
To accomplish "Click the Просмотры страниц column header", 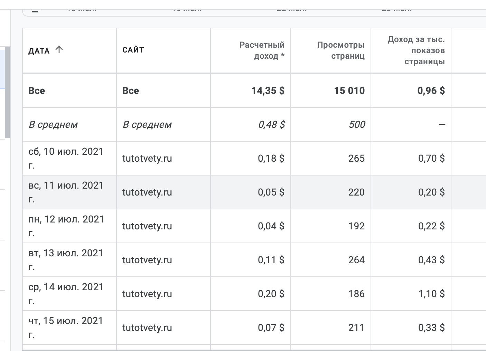I will tap(341, 50).
